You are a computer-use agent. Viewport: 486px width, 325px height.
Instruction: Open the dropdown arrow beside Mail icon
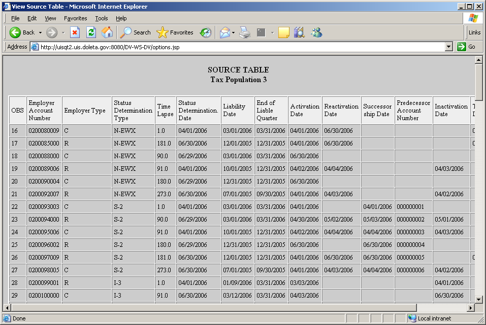coord(234,32)
